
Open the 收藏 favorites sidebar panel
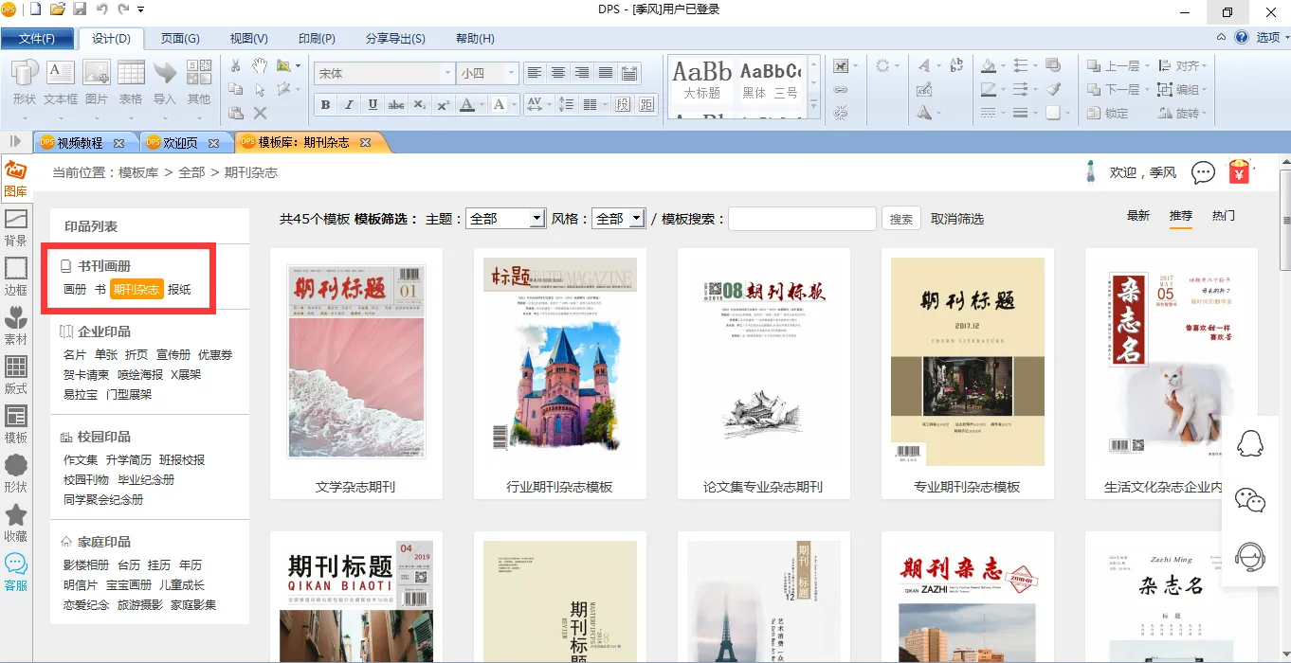16,522
